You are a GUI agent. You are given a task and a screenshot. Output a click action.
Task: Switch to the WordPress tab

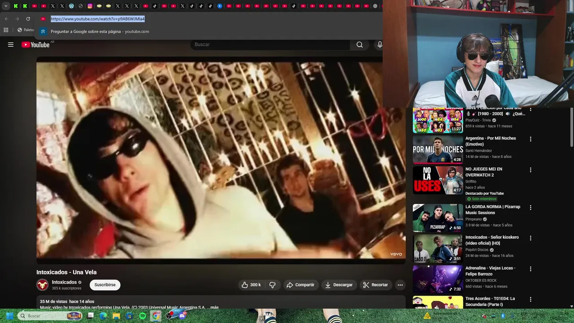[71, 6]
